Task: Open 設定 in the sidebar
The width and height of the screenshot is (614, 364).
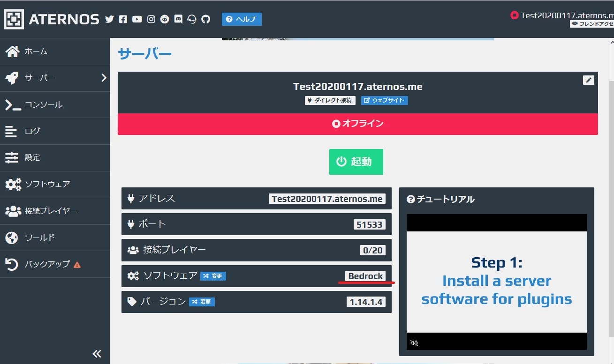Action: pos(55,158)
